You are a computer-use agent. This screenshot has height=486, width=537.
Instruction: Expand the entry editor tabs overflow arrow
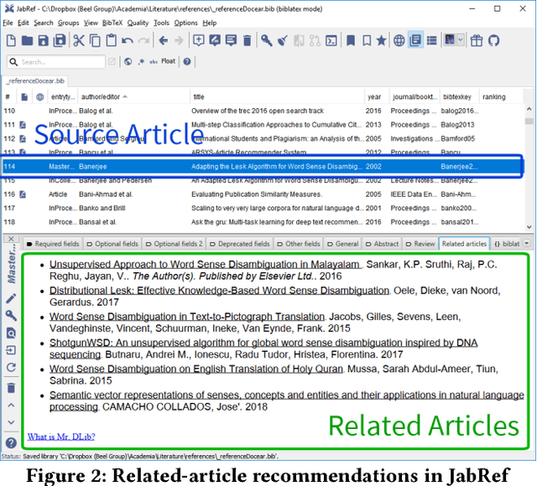[527, 243]
